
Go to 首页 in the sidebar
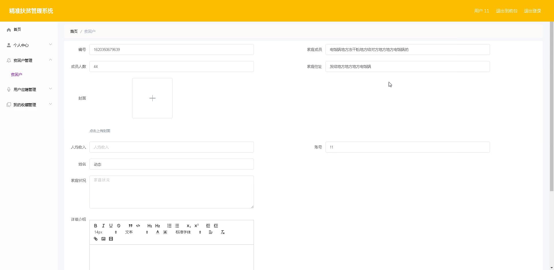17,29
